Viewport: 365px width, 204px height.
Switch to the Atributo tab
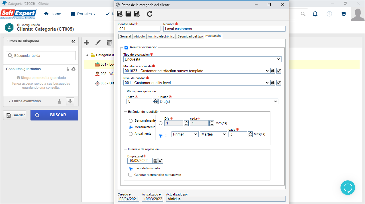coord(139,37)
